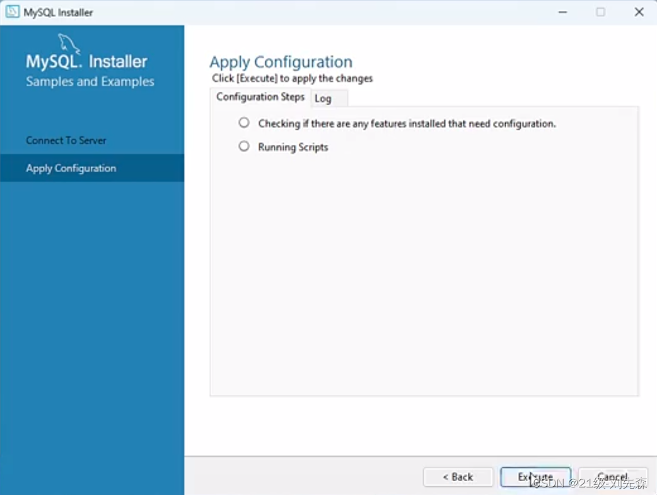
Task: Open the Configuration Steps tab
Action: click(260, 96)
